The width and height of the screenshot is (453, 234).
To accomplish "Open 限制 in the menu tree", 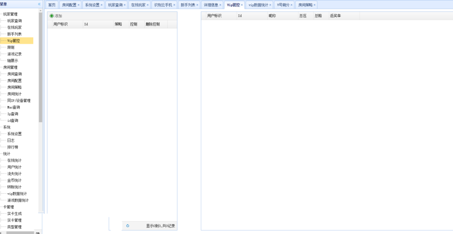I will 11,47.
